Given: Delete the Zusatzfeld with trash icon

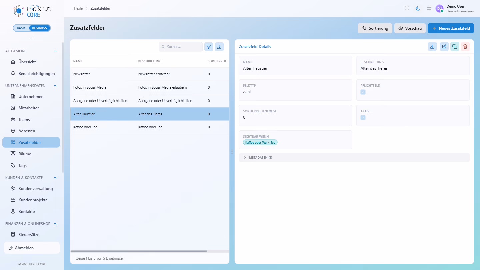Looking at the screenshot, I should [465, 47].
